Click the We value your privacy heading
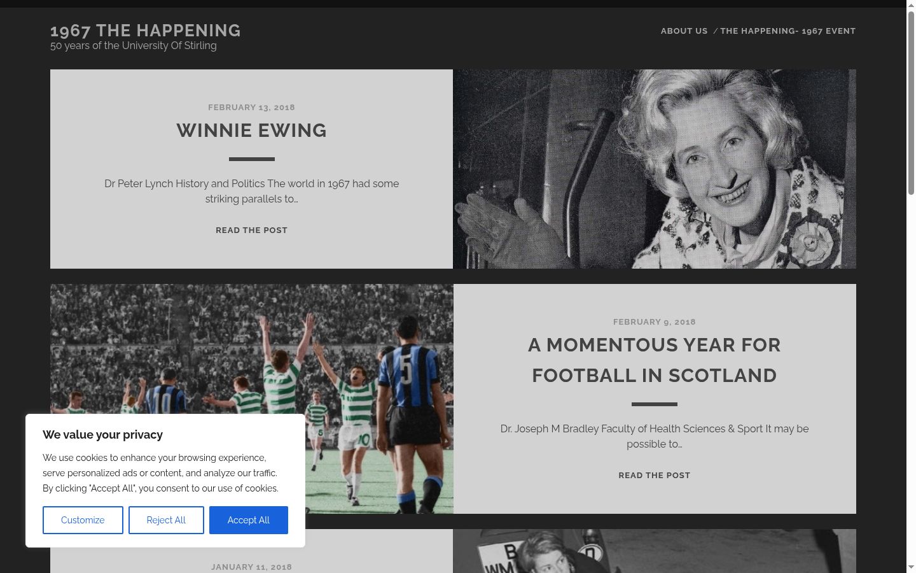This screenshot has width=916, height=573. tap(102, 434)
